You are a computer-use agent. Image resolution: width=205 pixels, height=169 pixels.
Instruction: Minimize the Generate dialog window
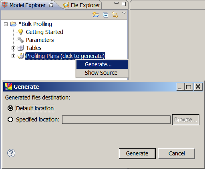coord(181,87)
